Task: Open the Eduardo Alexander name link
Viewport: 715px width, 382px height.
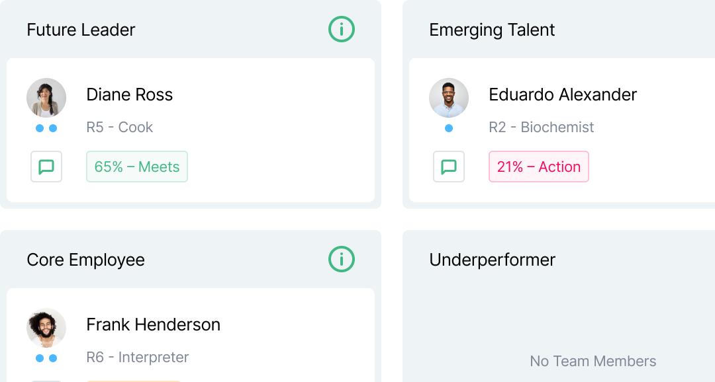Action: pyautogui.click(x=563, y=95)
